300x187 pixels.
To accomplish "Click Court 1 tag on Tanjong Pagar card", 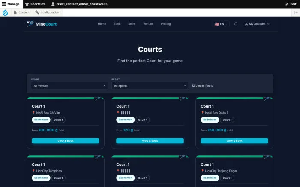I will tap(227, 178).
